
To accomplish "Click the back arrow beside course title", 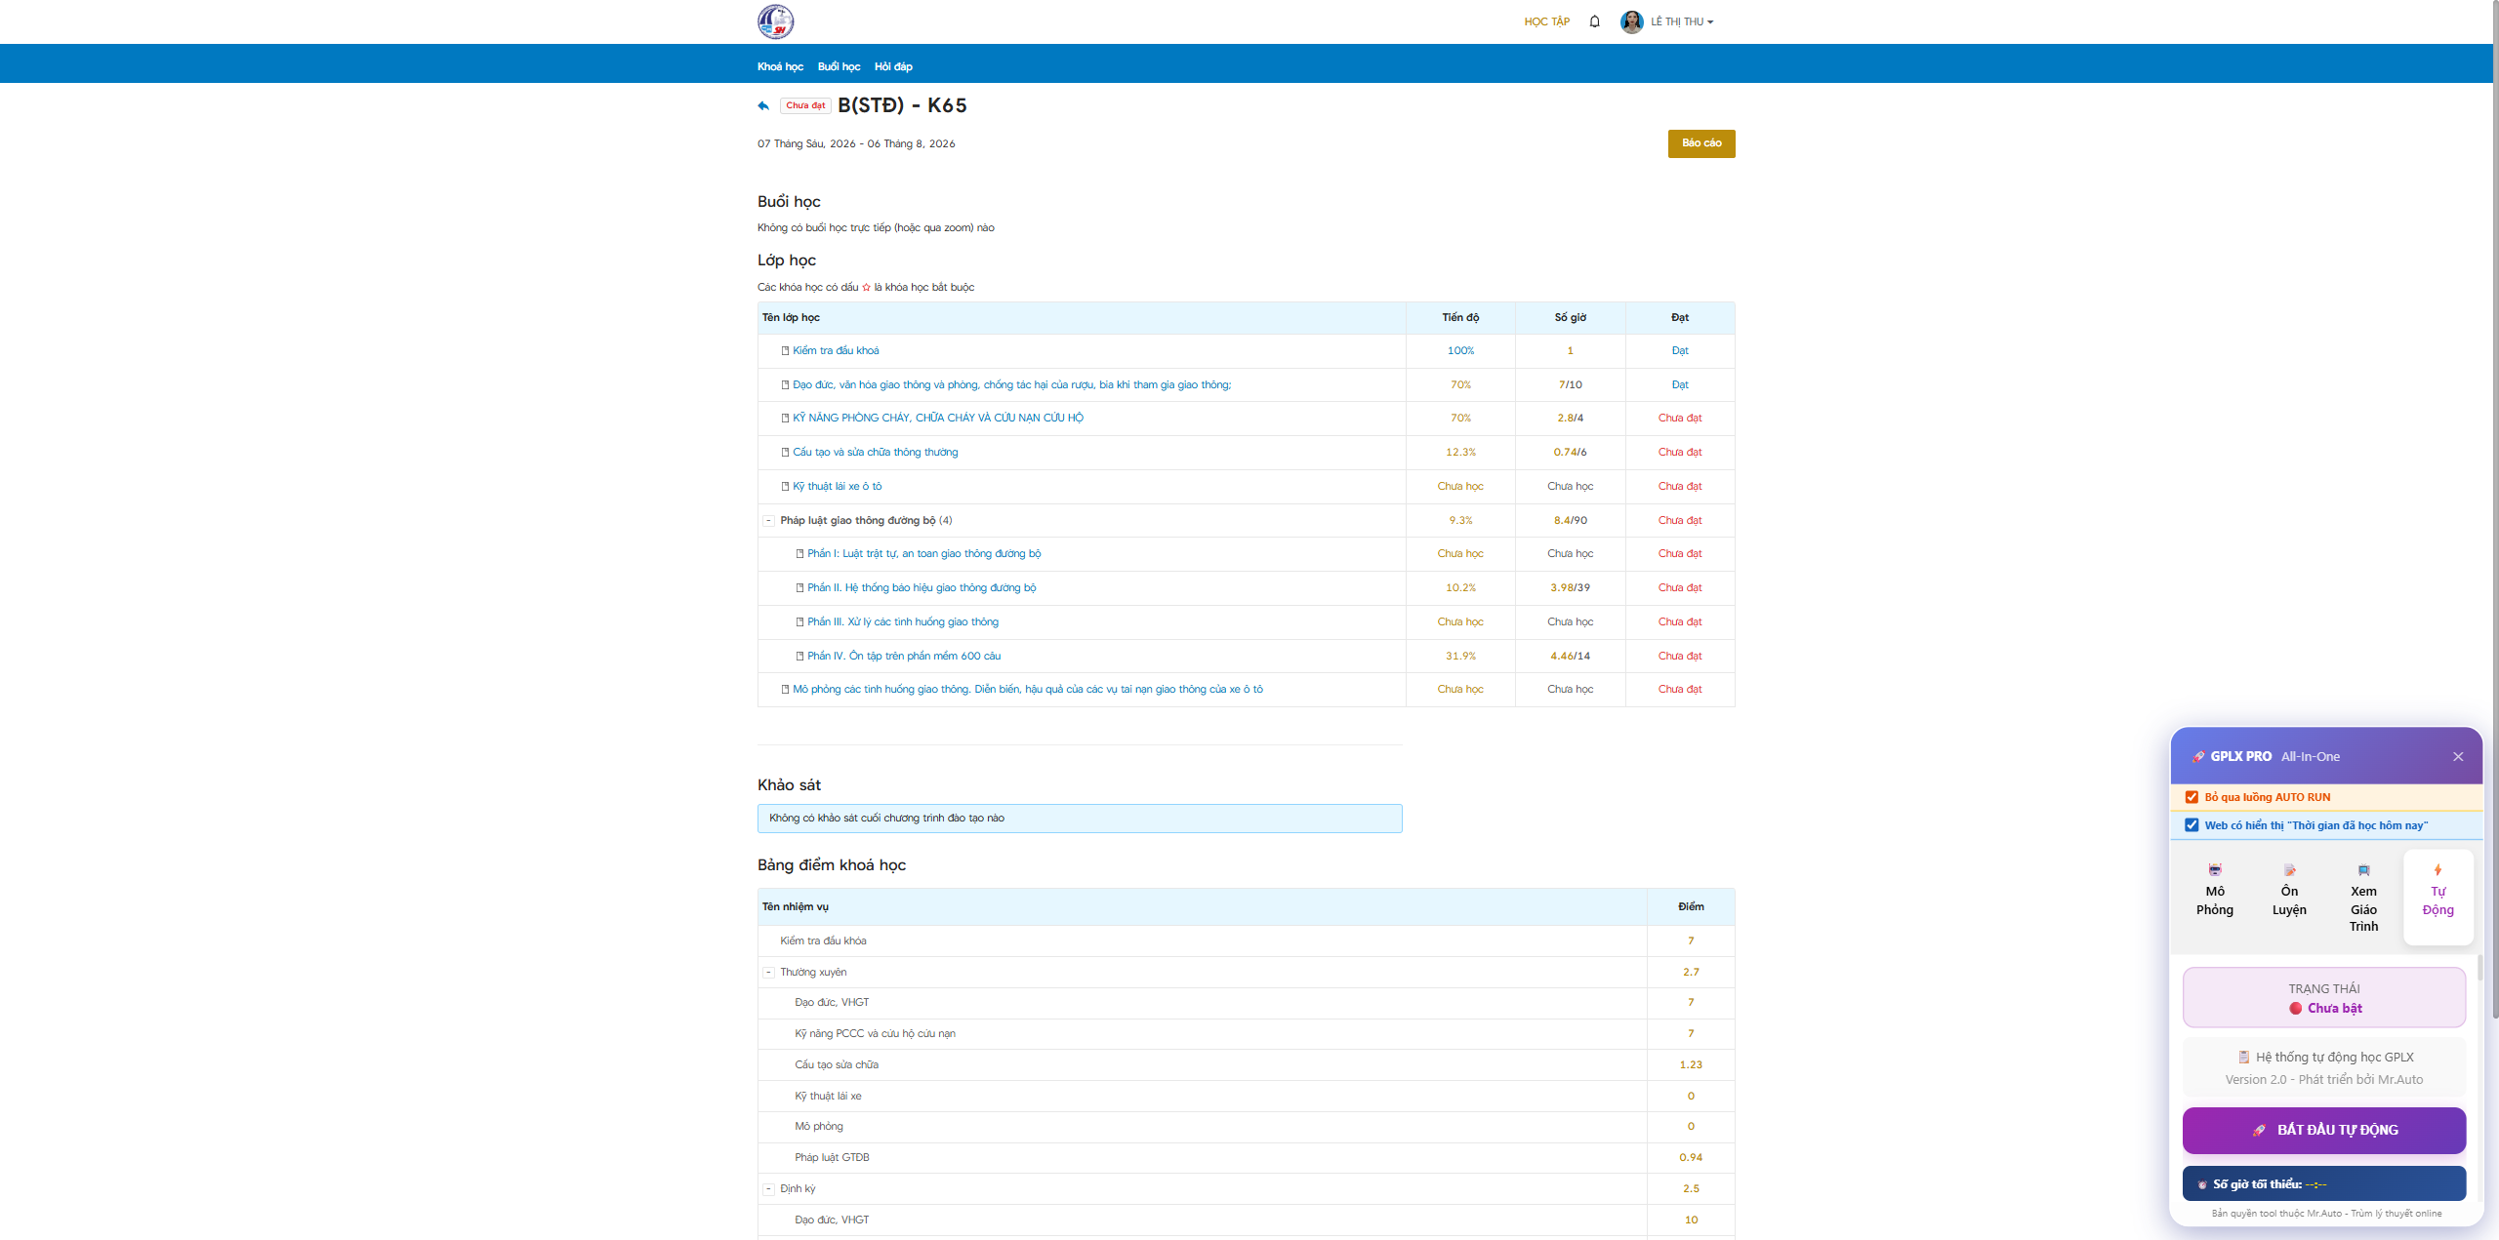I will click(x=763, y=105).
